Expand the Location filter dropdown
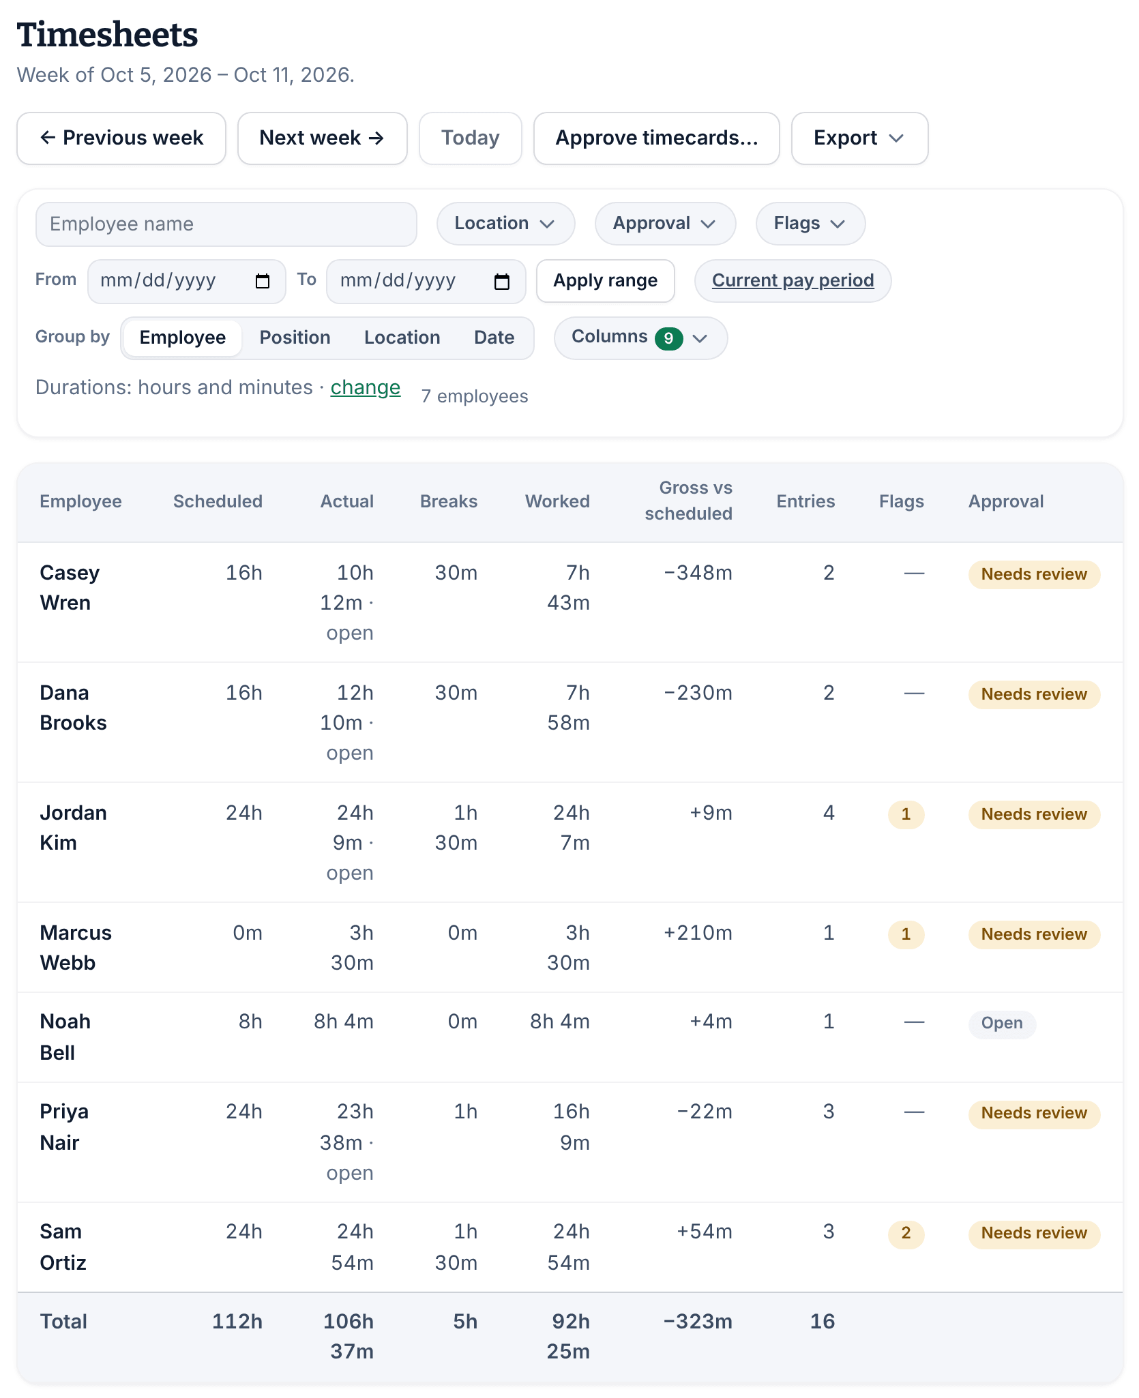The height and width of the screenshot is (1398, 1139). [x=505, y=224]
